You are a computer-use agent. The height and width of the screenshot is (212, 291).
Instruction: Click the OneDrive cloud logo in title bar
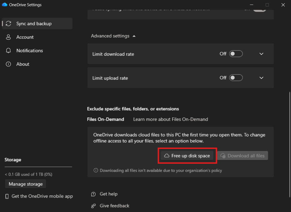pyautogui.click(x=4, y=5)
